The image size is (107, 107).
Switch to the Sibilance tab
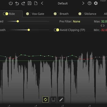point(90,14)
